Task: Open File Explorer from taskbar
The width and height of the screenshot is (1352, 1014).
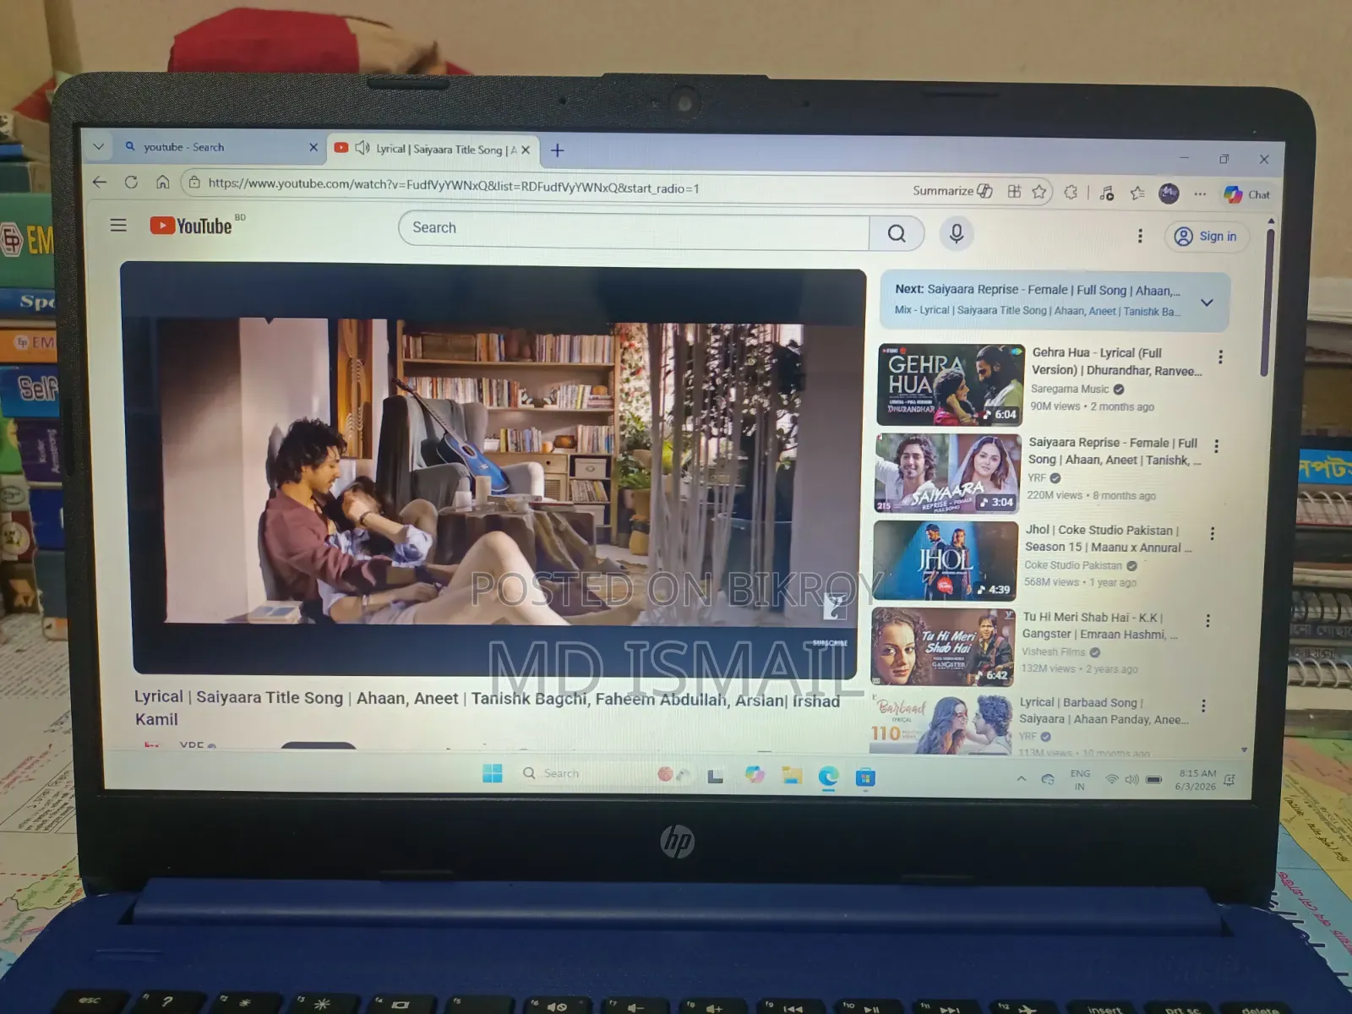Action: tap(792, 776)
